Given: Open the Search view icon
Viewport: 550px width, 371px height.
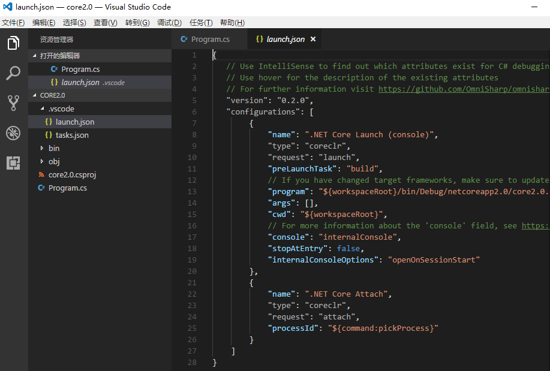Looking at the screenshot, I should 13,73.
